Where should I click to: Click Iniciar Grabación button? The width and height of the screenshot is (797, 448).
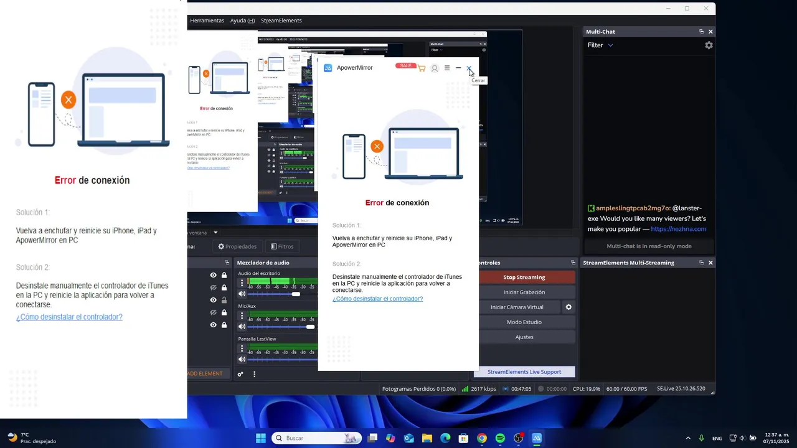[524, 292]
